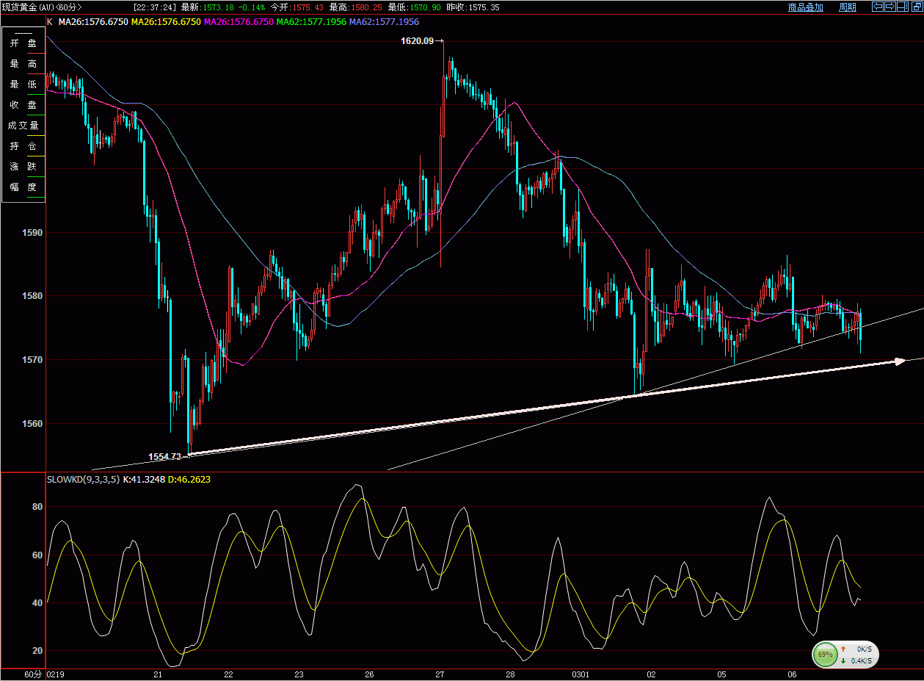Click the 开盘 row in info box
The image size is (924, 681).
(23, 43)
